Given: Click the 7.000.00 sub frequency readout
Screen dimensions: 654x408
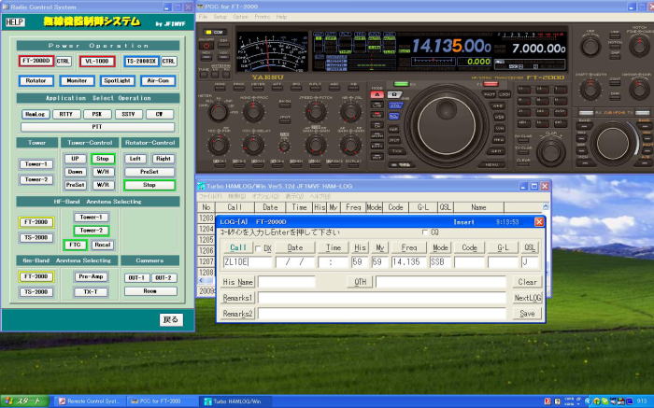Looking at the screenshot, I should [538, 49].
